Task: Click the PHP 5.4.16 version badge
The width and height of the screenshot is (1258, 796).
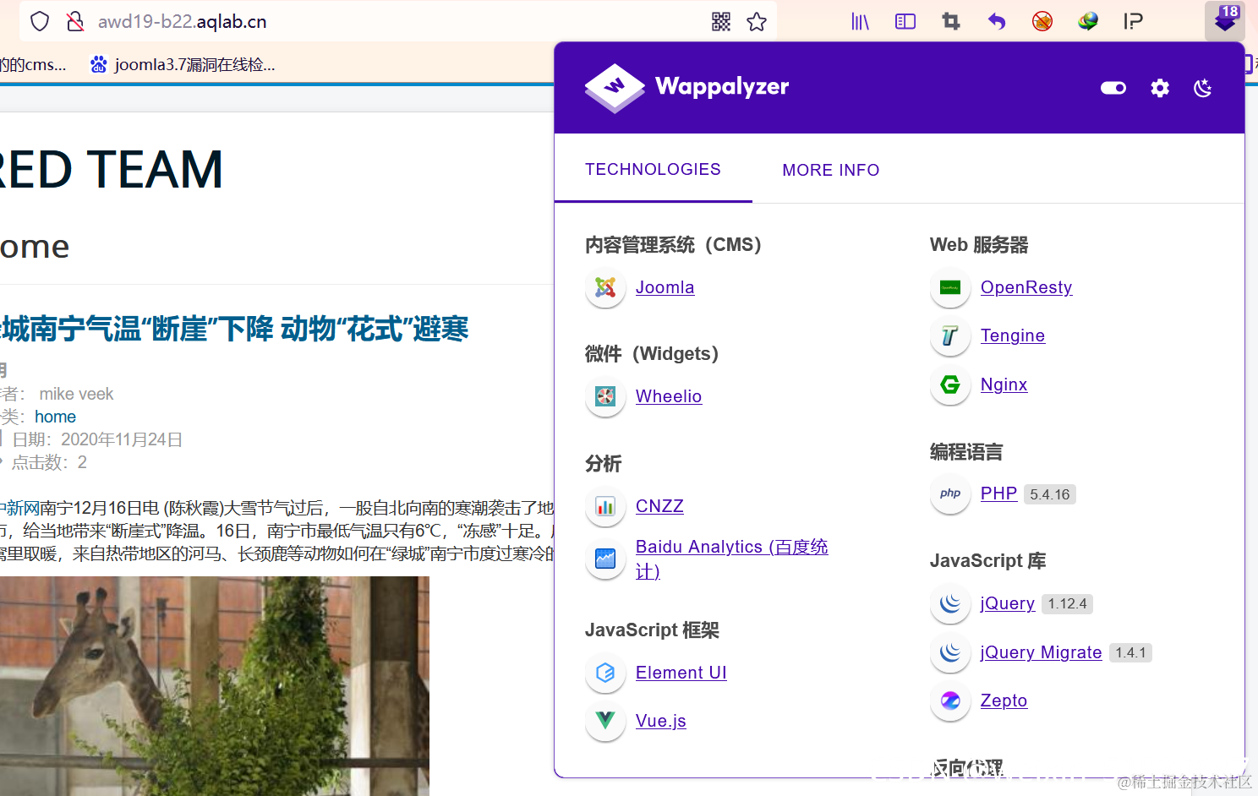Action: (1049, 493)
